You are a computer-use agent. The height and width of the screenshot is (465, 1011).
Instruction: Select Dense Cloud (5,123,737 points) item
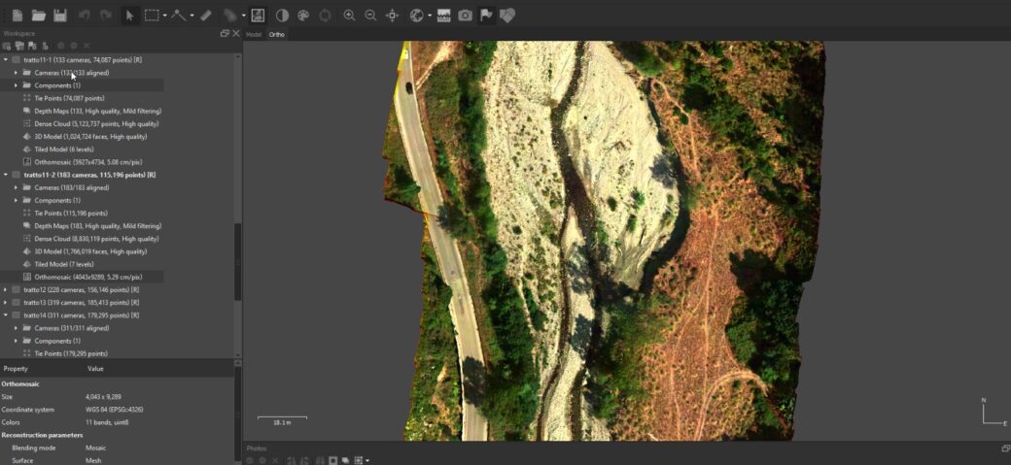click(96, 123)
